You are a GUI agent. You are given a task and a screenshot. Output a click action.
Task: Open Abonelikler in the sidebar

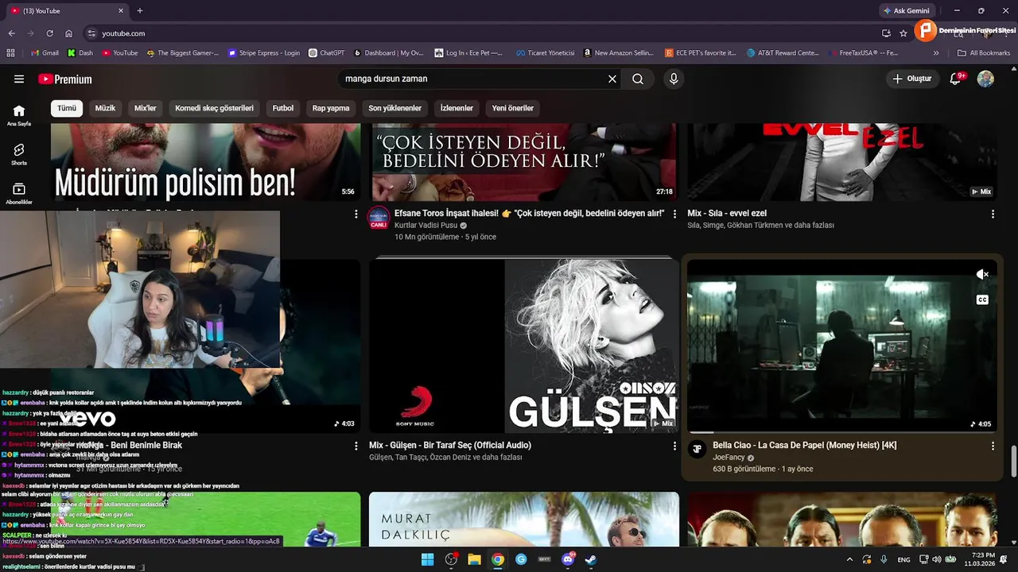(19, 194)
